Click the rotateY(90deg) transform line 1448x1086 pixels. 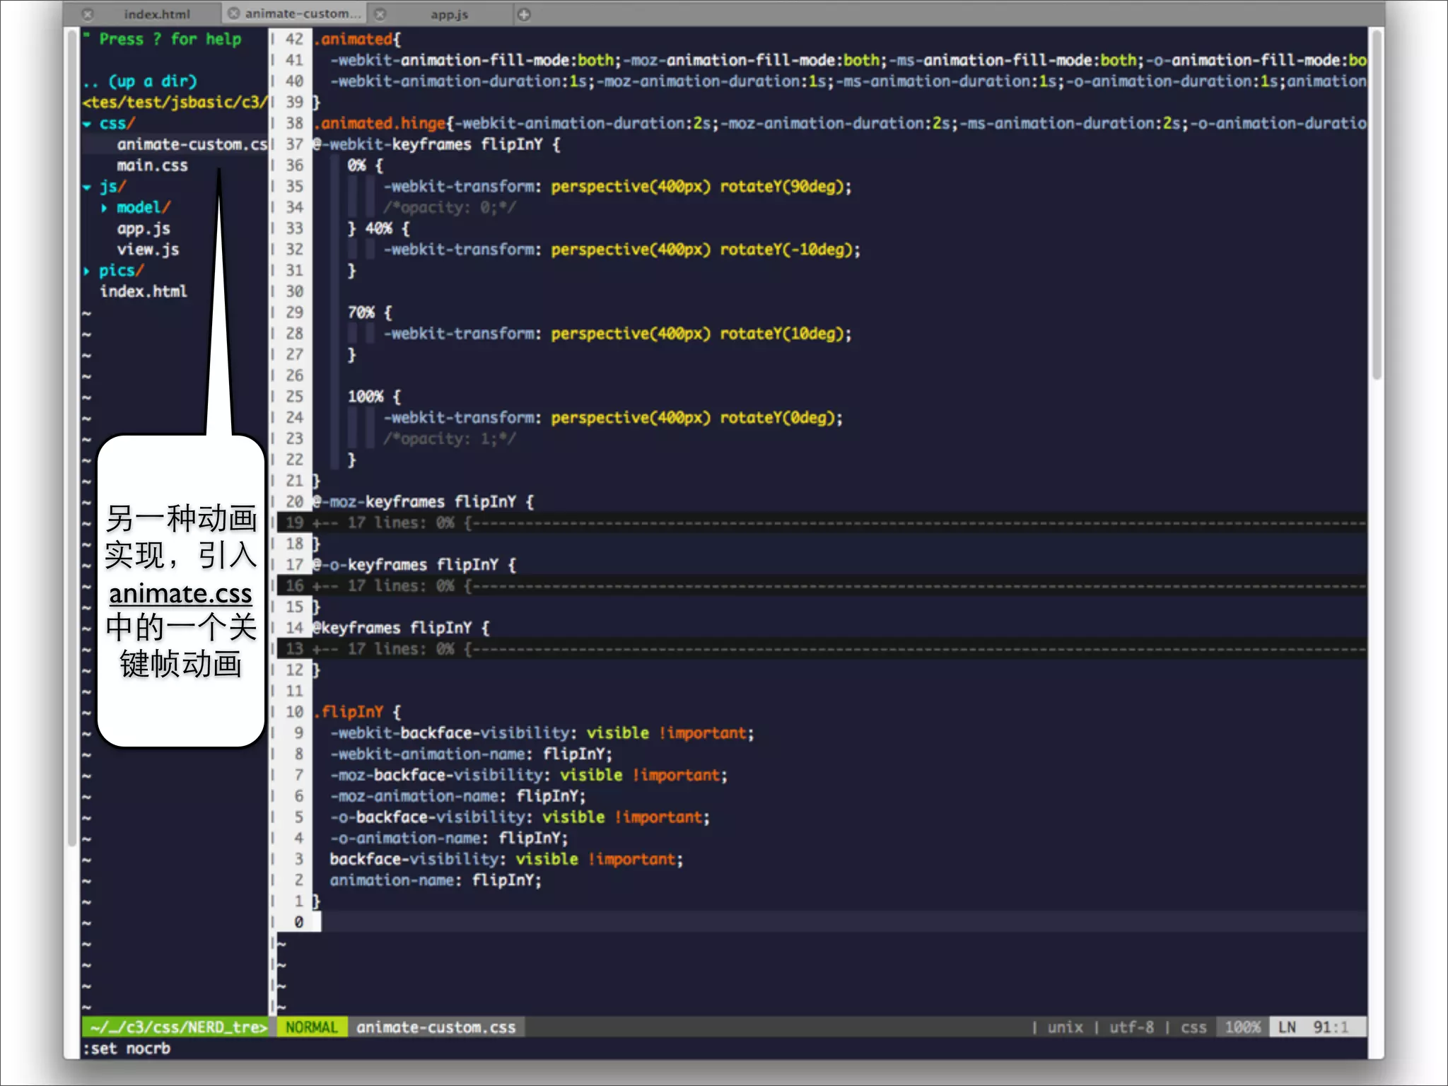coord(618,187)
